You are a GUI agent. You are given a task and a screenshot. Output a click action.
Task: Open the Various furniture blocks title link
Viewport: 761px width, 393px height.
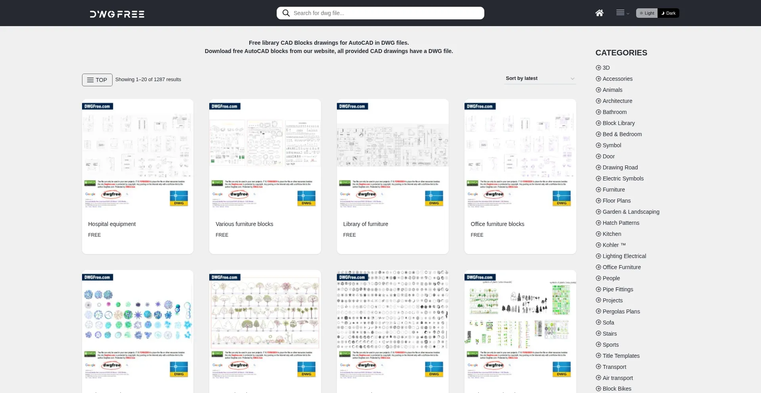244,224
